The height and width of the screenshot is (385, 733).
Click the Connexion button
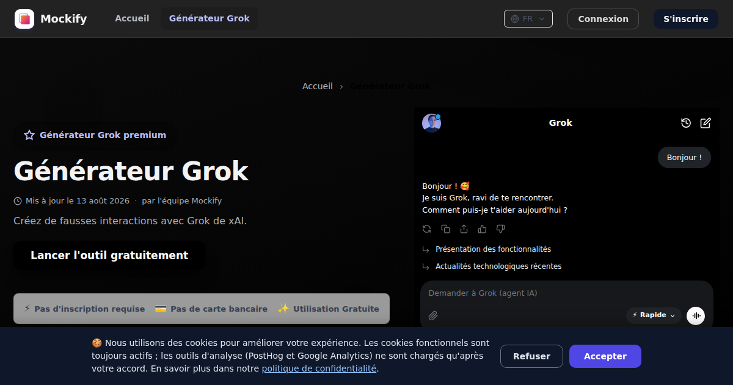(x=603, y=19)
